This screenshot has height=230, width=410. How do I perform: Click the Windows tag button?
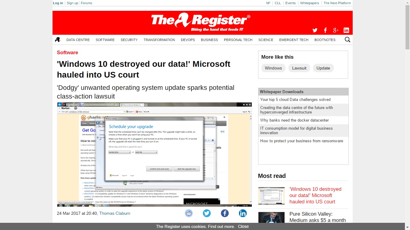tap(273, 68)
